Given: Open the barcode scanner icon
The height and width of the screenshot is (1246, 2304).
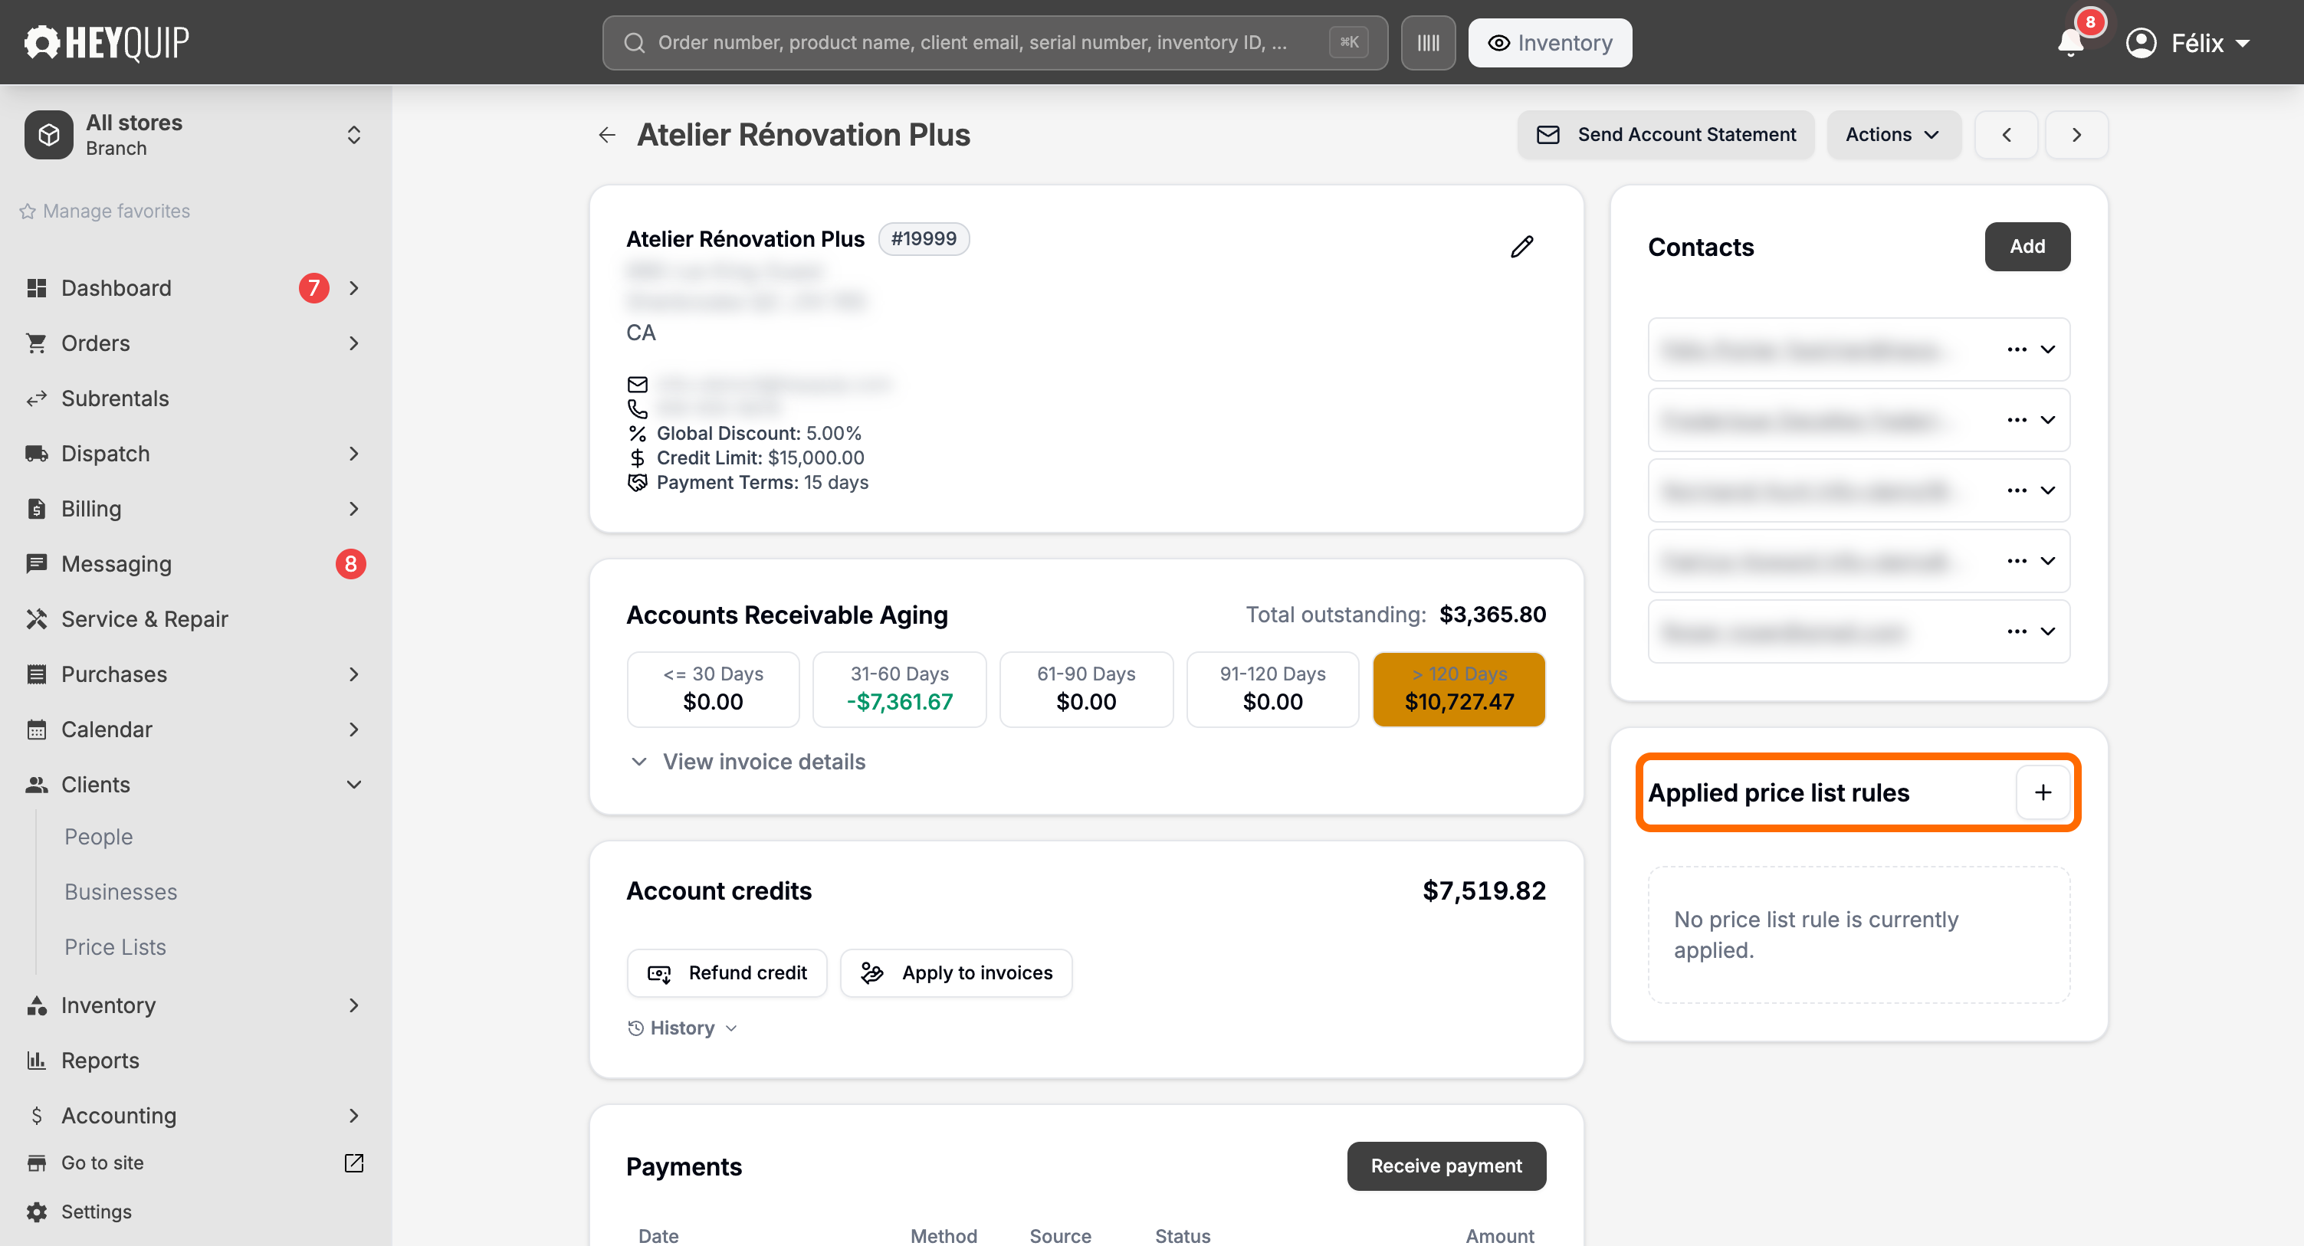Looking at the screenshot, I should [x=1427, y=43].
